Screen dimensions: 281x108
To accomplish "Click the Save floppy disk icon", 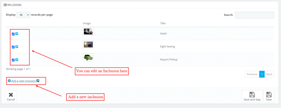I will (269, 95).
